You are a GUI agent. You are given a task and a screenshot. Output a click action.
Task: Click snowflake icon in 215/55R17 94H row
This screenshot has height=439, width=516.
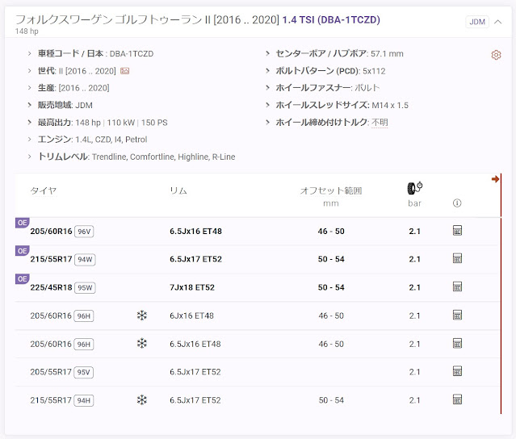click(x=142, y=400)
